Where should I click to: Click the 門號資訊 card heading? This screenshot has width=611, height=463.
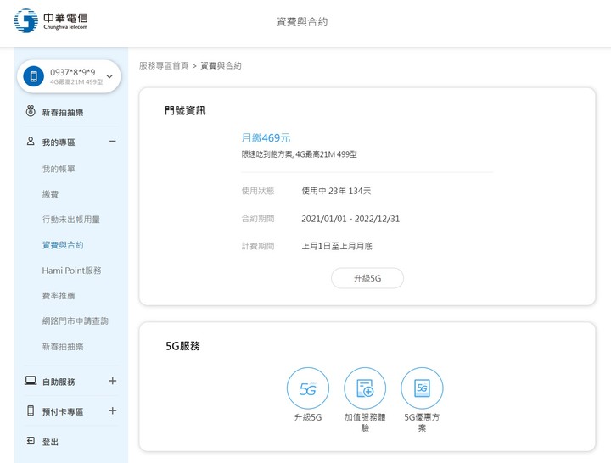185,110
